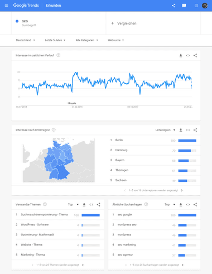Open the Websuche search type dropdown
Viewport: 212px width, 274px height.
pos(116,40)
